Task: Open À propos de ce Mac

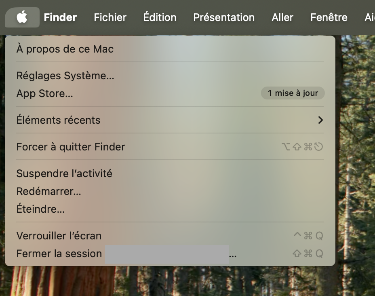Action: click(65, 49)
